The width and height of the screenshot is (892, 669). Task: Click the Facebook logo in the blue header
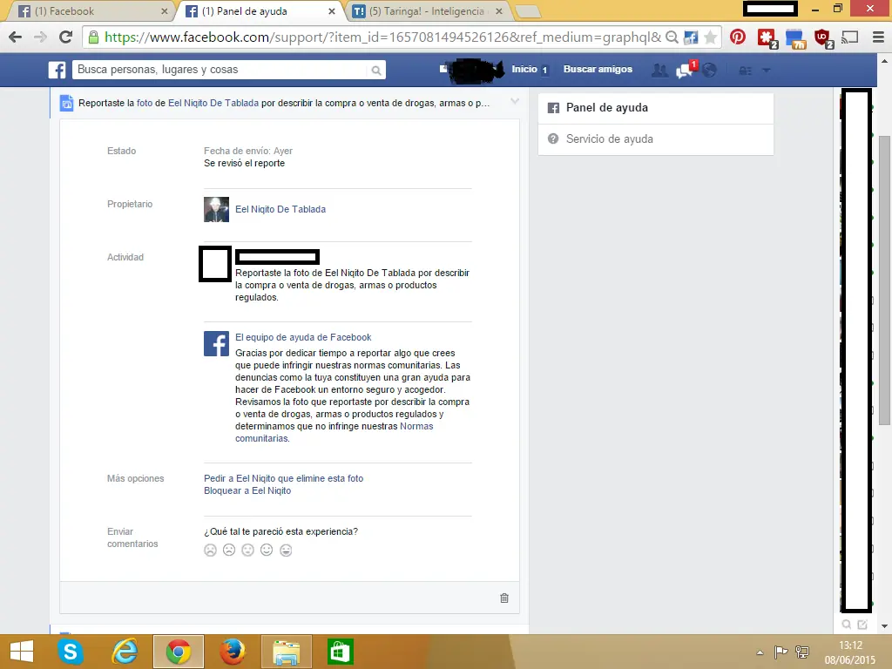(x=57, y=70)
